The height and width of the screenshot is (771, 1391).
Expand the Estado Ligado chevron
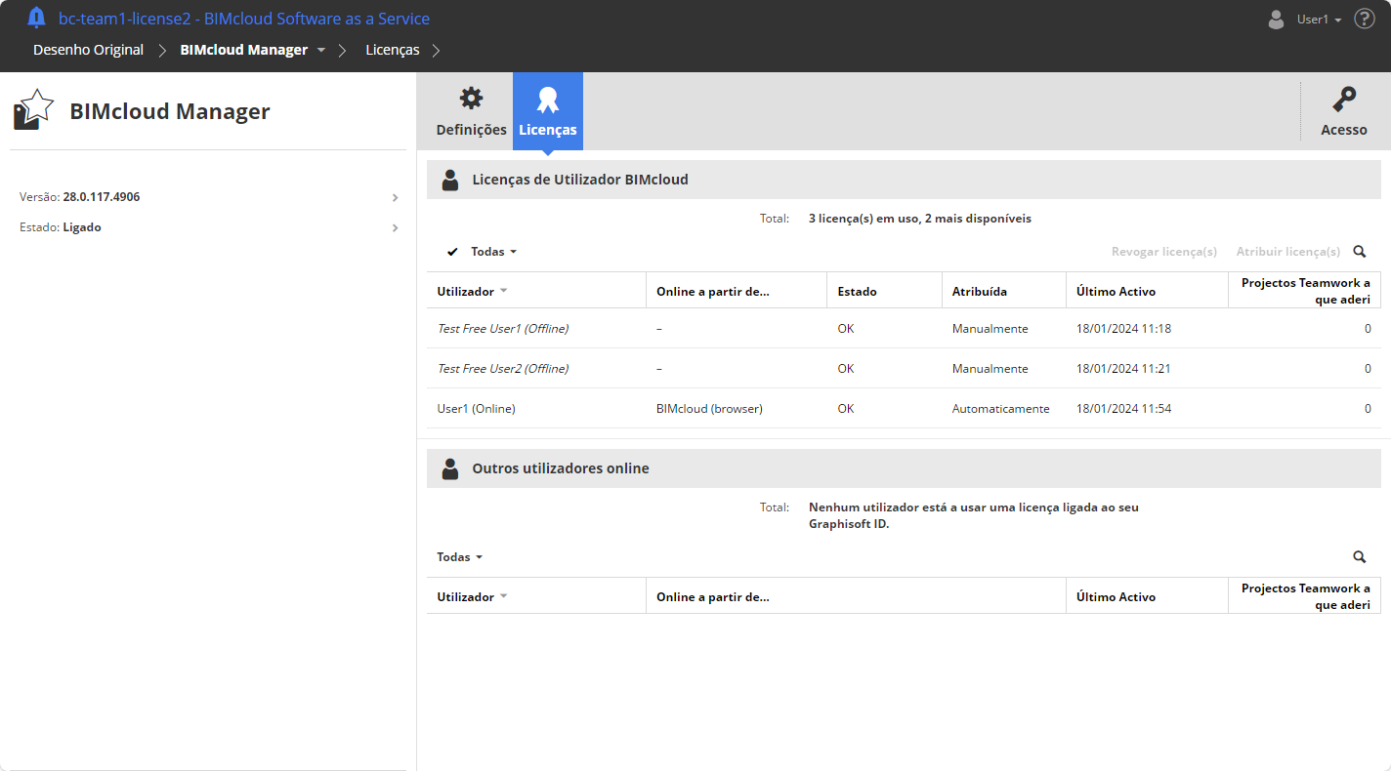tap(395, 227)
